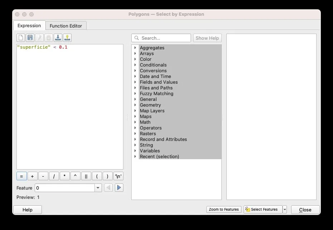The width and height of the screenshot is (333, 230).
Task: Insert the newline '\n' operator
Action: pyautogui.click(x=118, y=176)
